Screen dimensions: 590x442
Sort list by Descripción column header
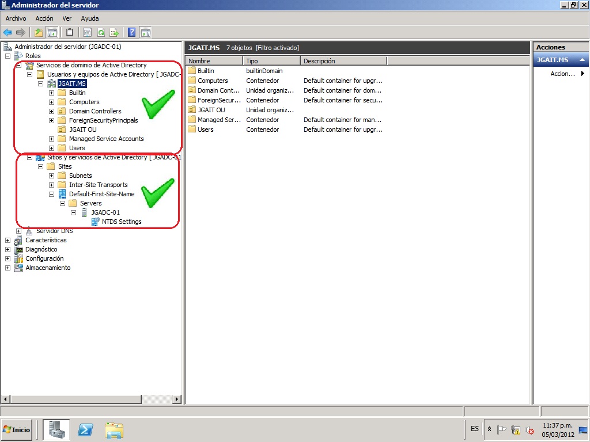[x=343, y=61]
